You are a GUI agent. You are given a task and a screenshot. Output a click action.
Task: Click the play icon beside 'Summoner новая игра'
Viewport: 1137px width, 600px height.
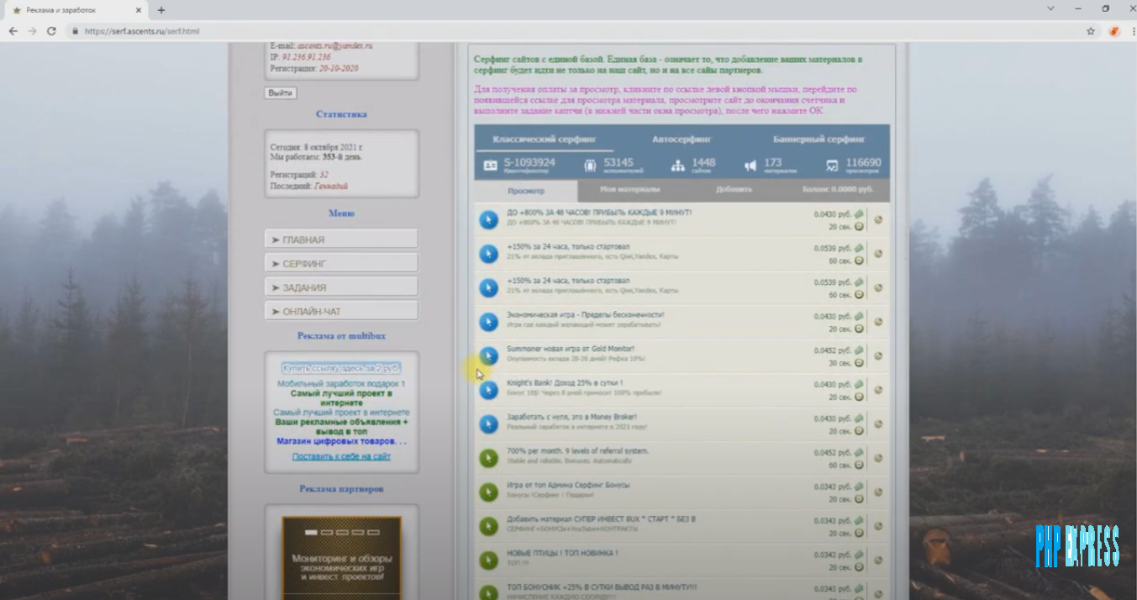(488, 356)
